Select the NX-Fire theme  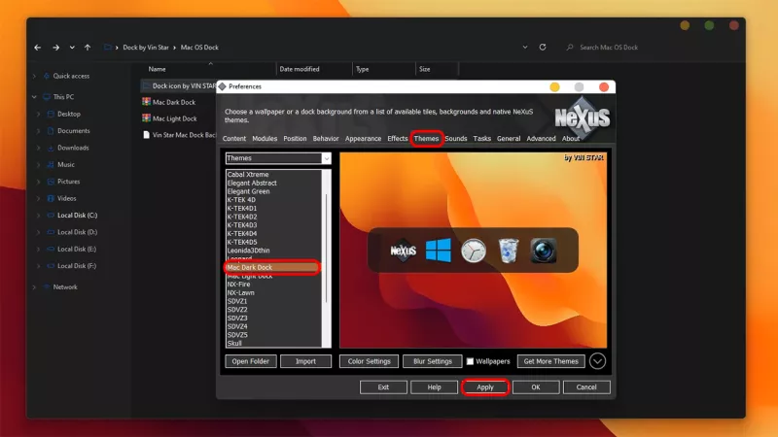click(238, 285)
